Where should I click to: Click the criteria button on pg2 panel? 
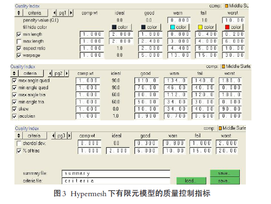pyautogui.click(x=31, y=73)
